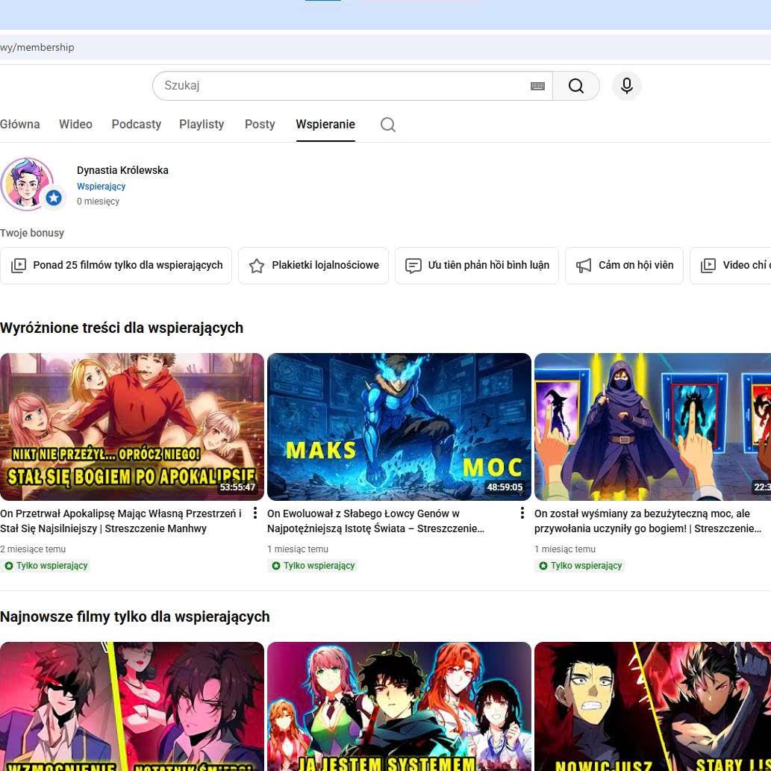The height and width of the screenshot is (771, 771).
Task: Click the Video chỉ bonus chip
Action: point(731,266)
